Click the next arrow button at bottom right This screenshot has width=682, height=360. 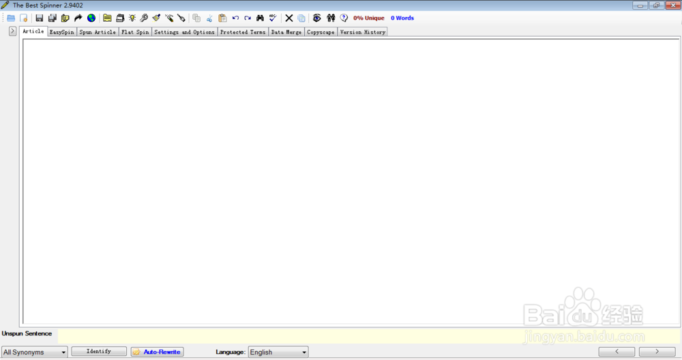click(657, 351)
